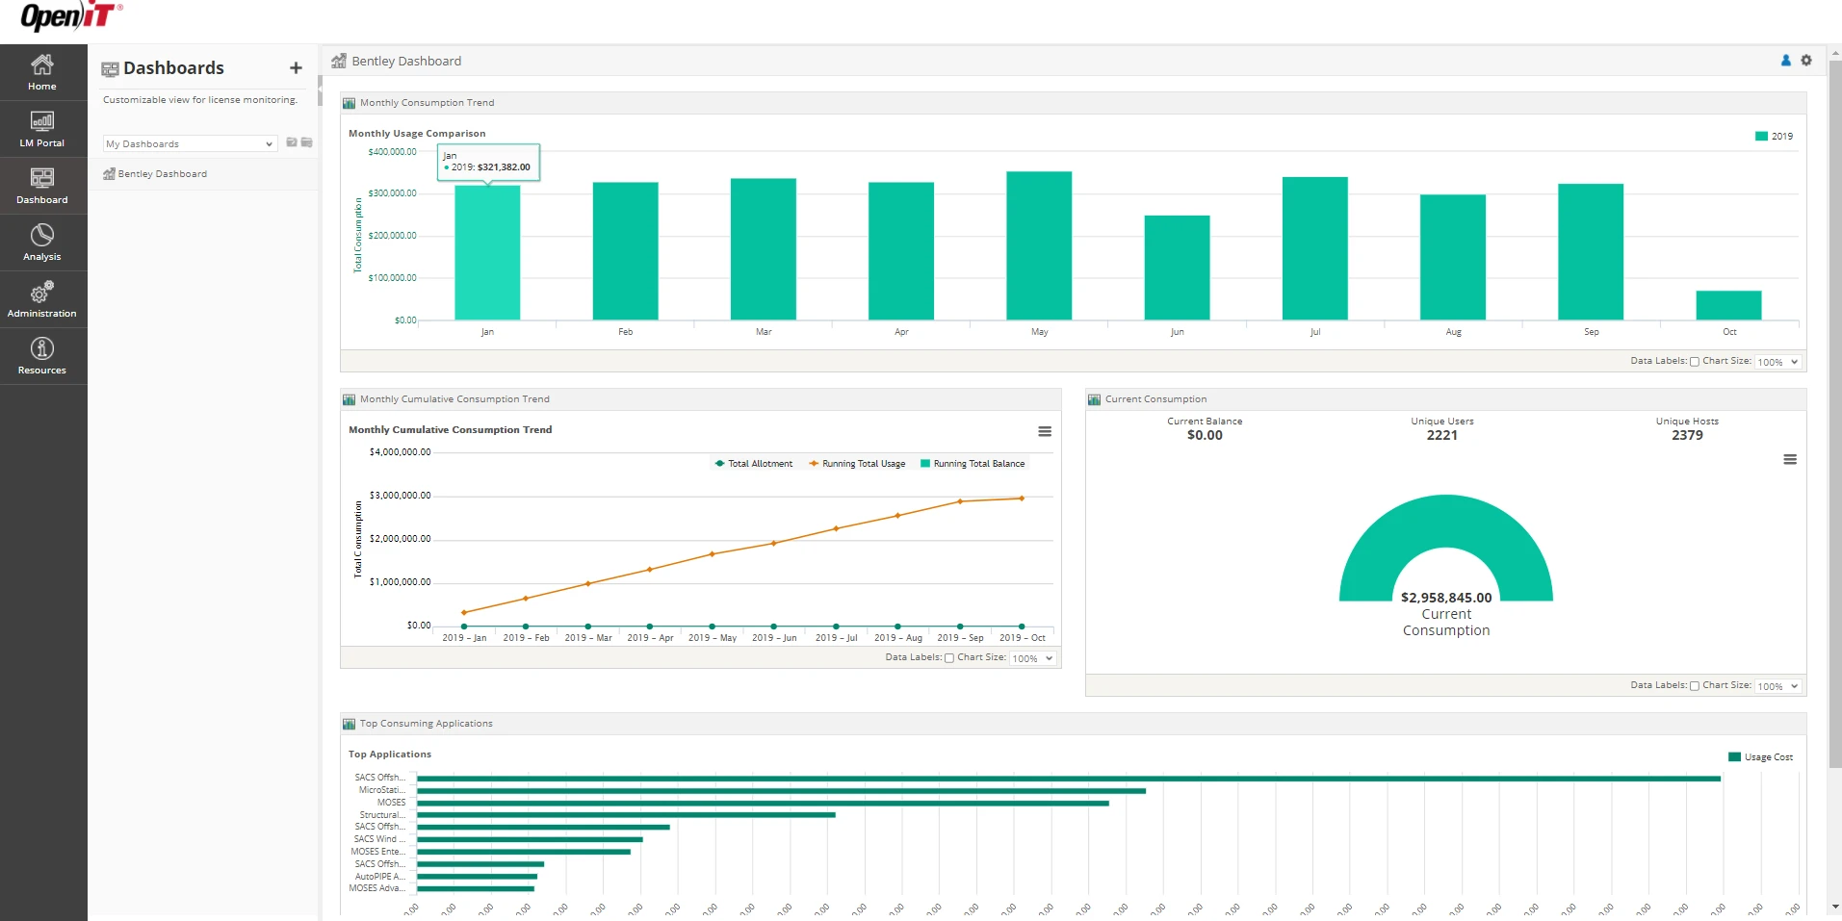The width and height of the screenshot is (1842, 921).
Task: Click the MicroStati... application label
Action: pos(382,790)
